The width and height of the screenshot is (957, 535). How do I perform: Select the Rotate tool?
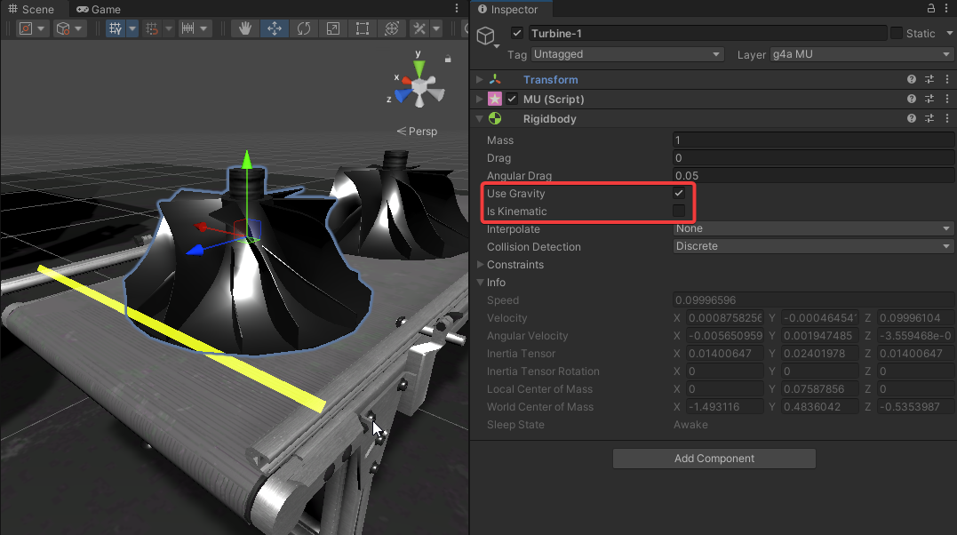pyautogui.click(x=304, y=28)
